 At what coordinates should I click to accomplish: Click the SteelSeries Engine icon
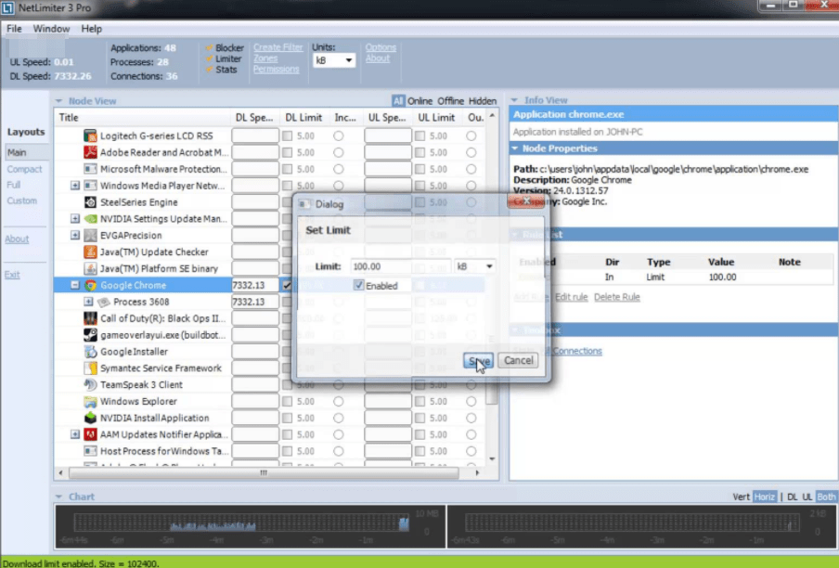(90, 202)
